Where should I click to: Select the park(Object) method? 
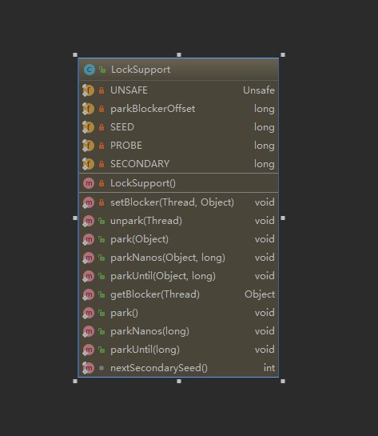click(139, 239)
